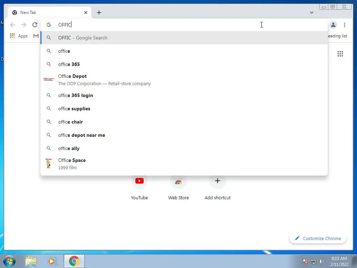Click the magnifier icon beside 'office 365'
This screenshot has width=357, height=268.
(49, 64)
